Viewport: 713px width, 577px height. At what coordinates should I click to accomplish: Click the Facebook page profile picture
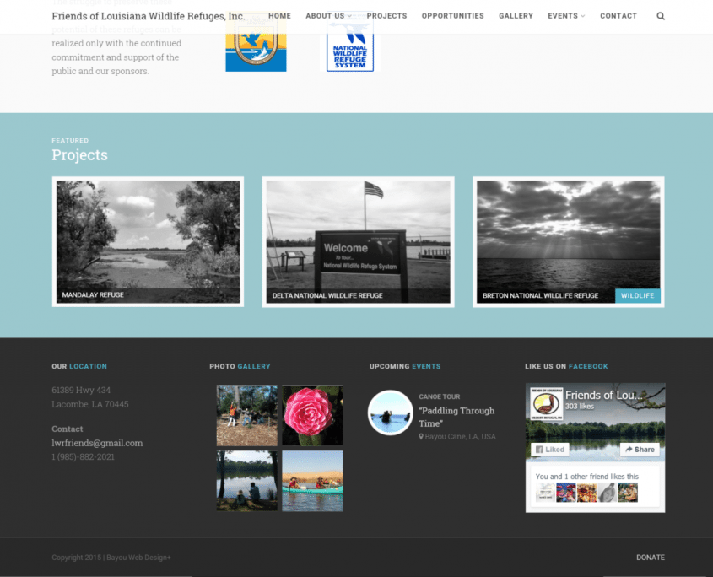coord(547,403)
